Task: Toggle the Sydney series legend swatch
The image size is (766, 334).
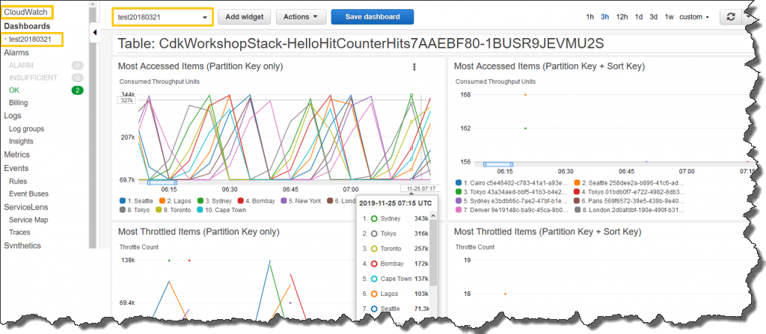Action: point(200,201)
